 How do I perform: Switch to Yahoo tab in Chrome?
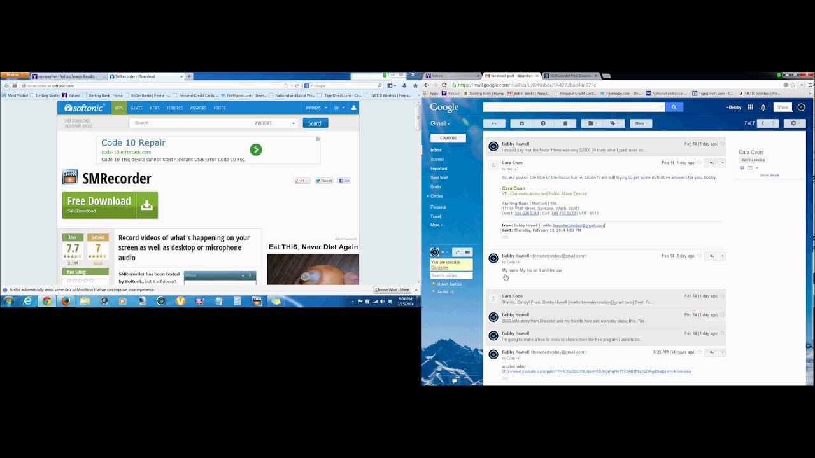tap(451, 76)
